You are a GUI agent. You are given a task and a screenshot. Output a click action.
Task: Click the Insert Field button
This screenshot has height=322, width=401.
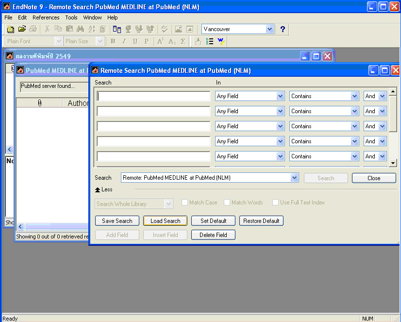(165, 235)
